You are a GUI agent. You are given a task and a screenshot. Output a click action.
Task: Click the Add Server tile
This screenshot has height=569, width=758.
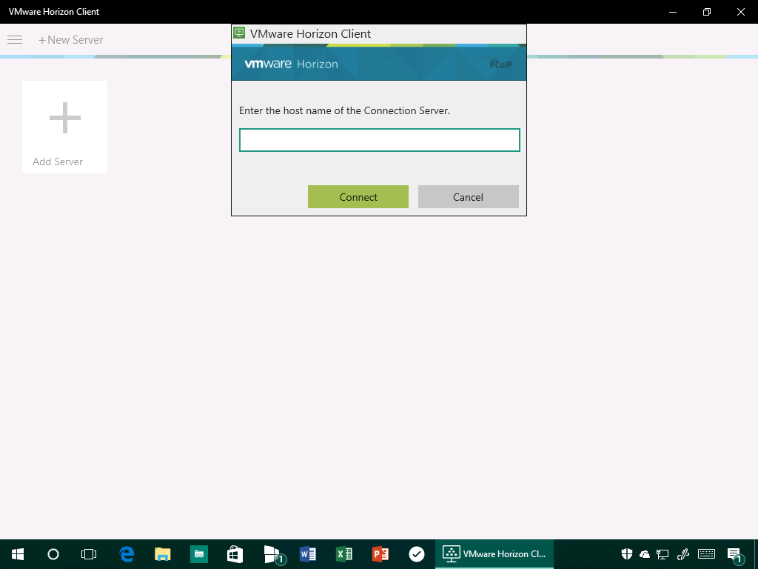[x=65, y=127]
